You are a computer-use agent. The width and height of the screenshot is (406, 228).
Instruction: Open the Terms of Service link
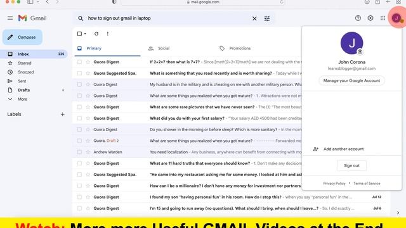click(367, 184)
